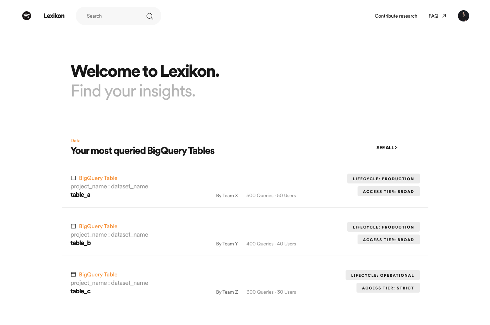Open BigQuery Table label for table_a
Screen dimensions: 490x325
tap(98, 178)
